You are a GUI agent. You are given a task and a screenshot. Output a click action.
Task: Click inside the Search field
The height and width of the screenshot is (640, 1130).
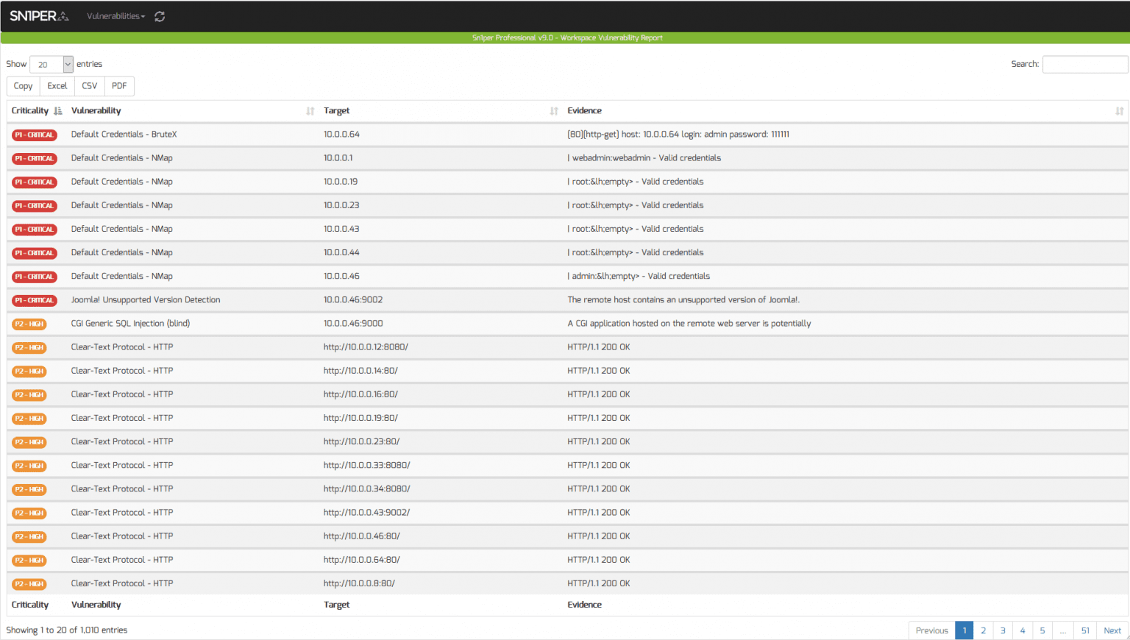[1085, 64]
